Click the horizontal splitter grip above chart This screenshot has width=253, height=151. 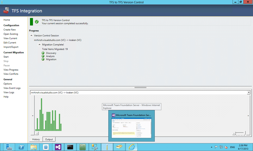pos(140,87)
